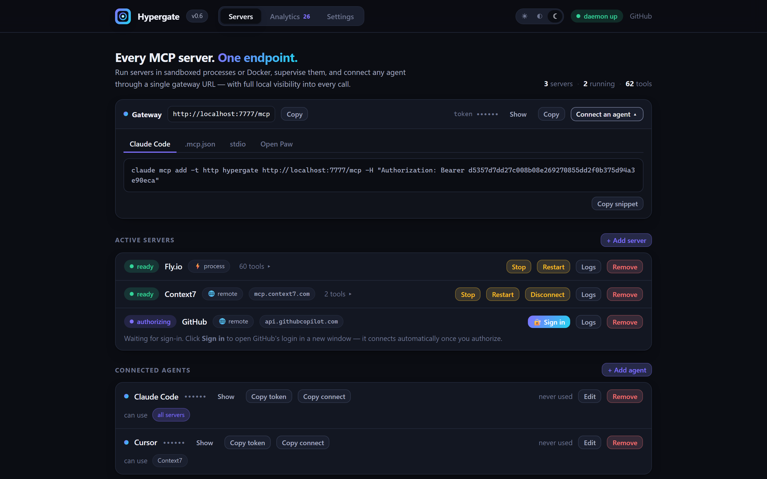Select the stdio snippet tab

(x=238, y=144)
